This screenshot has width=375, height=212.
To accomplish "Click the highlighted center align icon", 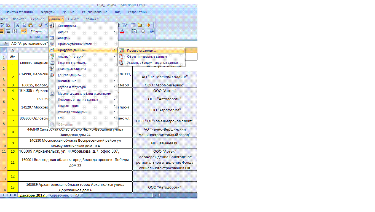I will coord(2,31).
